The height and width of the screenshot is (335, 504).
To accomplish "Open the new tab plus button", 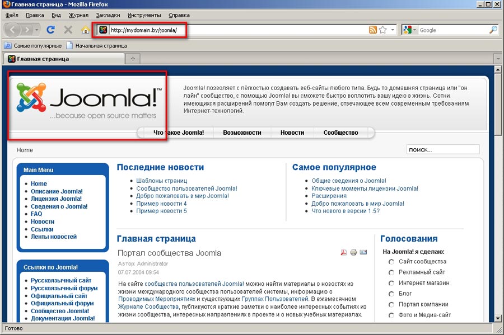I will click(132, 59).
